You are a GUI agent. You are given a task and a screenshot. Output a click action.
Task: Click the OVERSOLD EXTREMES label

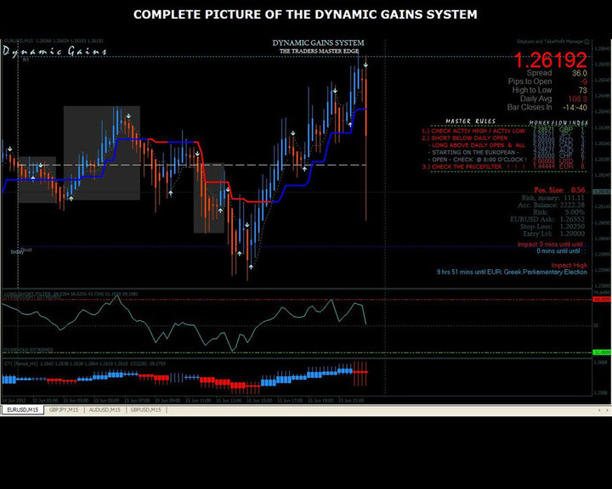coord(28,350)
